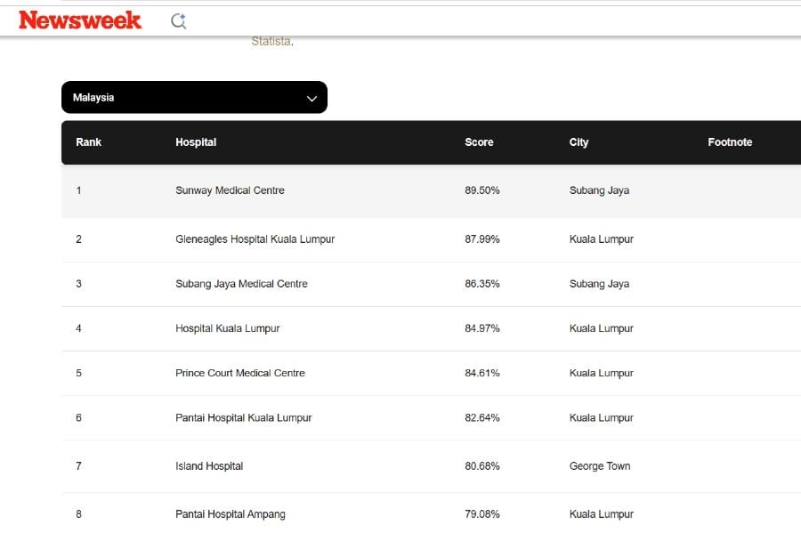Click Kuala Lumpur city for Pantai Hospital Kuala Lumpur

point(602,417)
